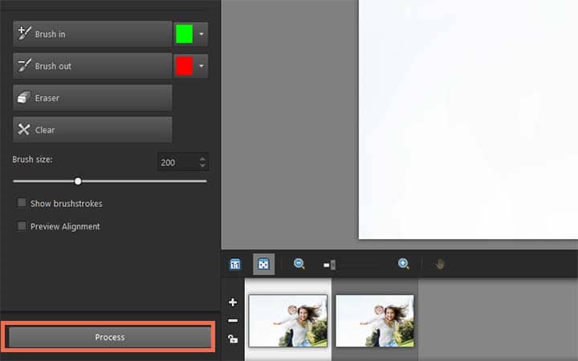Select the first photo thumbnail in the tray
The height and width of the screenshot is (361, 578).
(x=288, y=321)
